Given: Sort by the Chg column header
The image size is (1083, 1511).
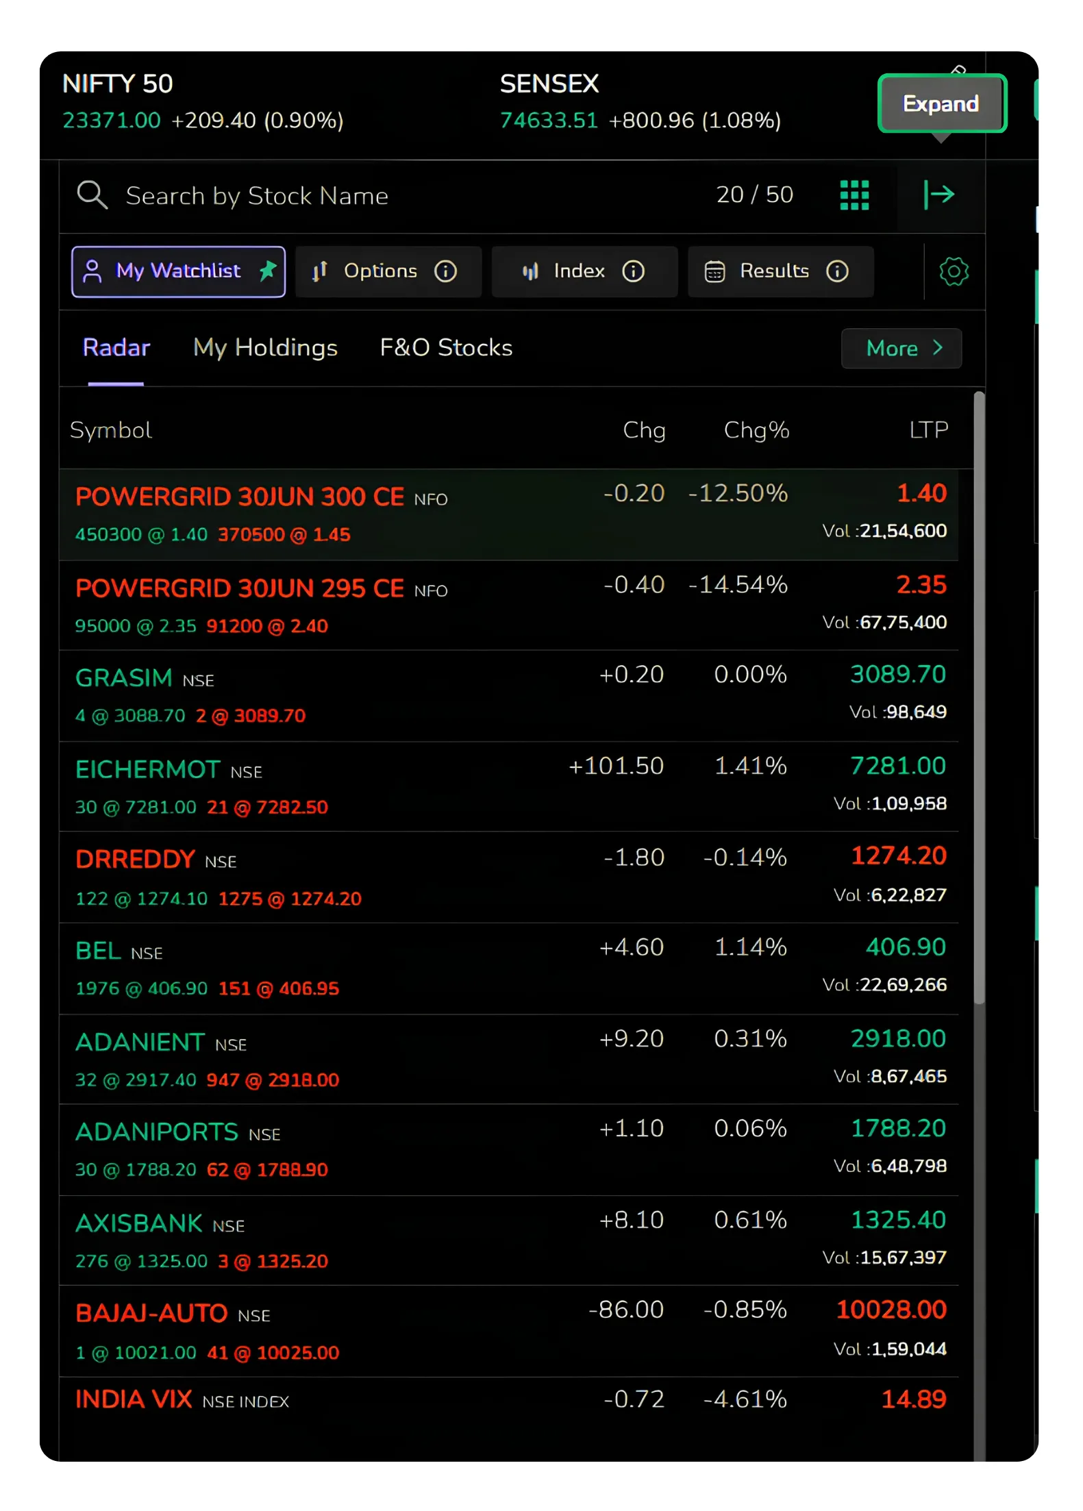Looking at the screenshot, I should coord(644,430).
